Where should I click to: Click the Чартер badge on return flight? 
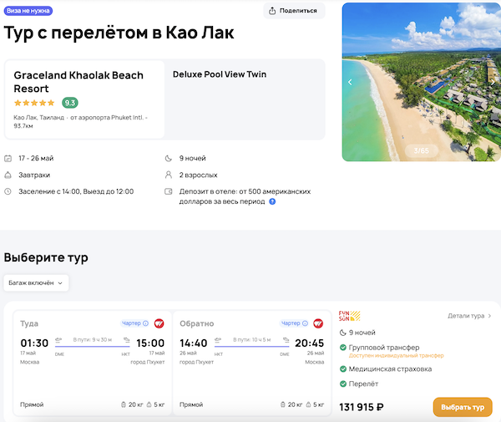click(295, 323)
